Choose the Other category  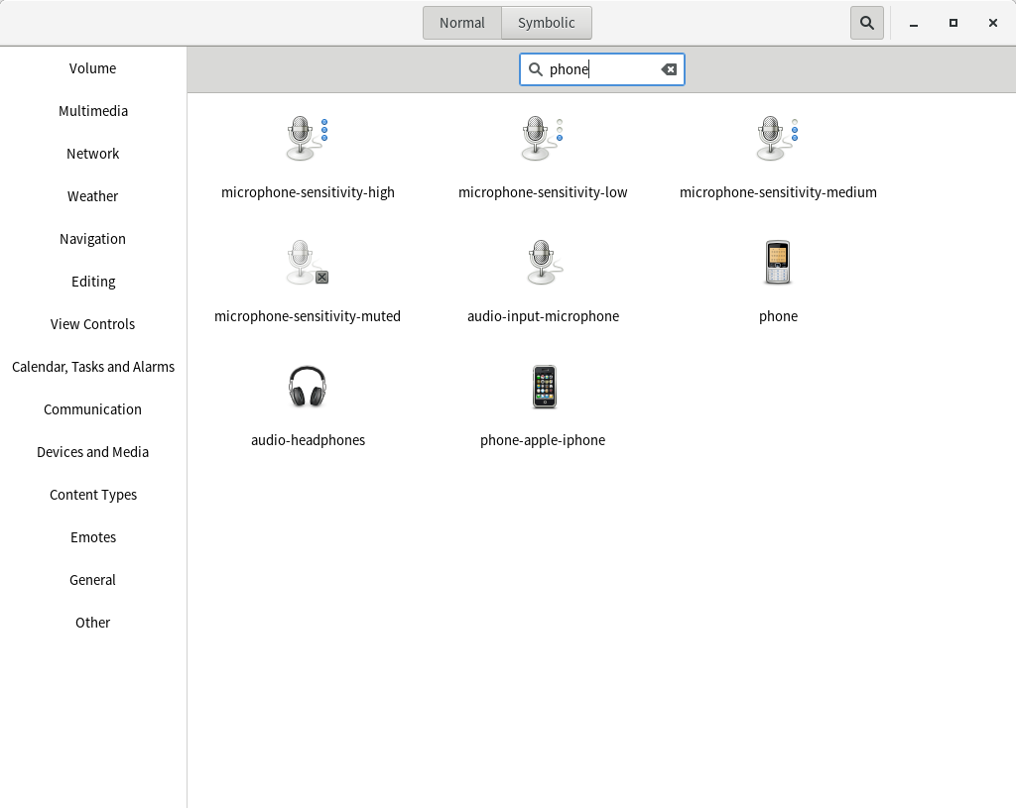pyautogui.click(x=92, y=623)
